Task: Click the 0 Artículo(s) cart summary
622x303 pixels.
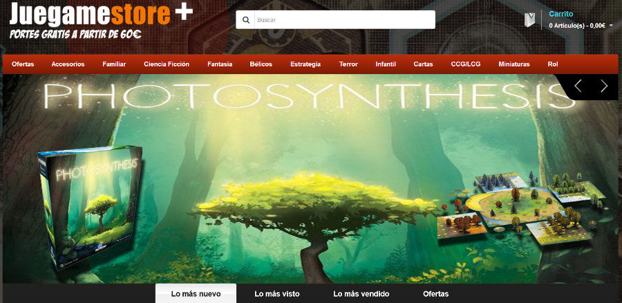Action: 577,26
